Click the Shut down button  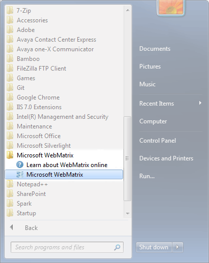pos(154,247)
